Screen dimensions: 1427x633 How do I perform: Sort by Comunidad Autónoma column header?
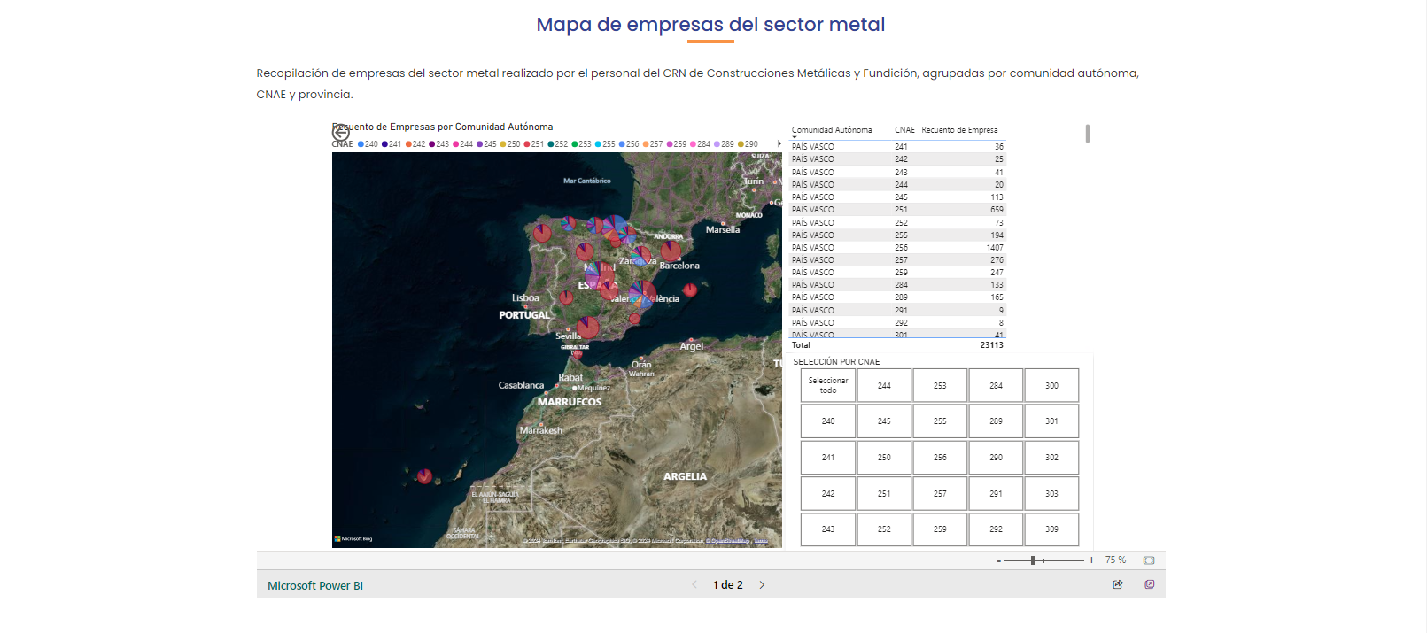tap(831, 130)
